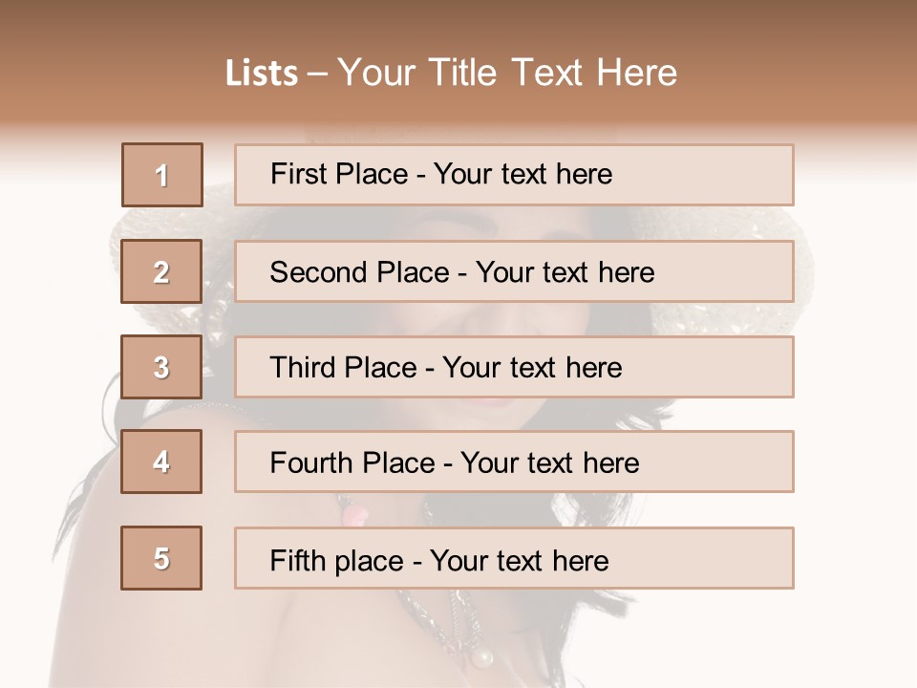Click 'Your text here' in Second Place row

pyautogui.click(x=565, y=272)
